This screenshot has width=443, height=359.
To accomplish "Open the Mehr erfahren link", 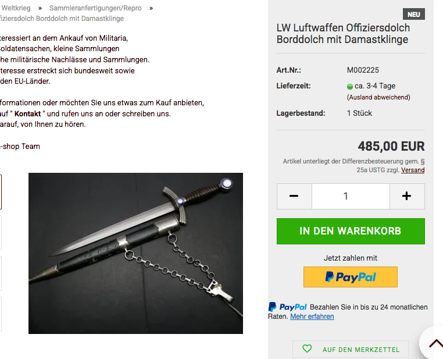I will (312, 317).
